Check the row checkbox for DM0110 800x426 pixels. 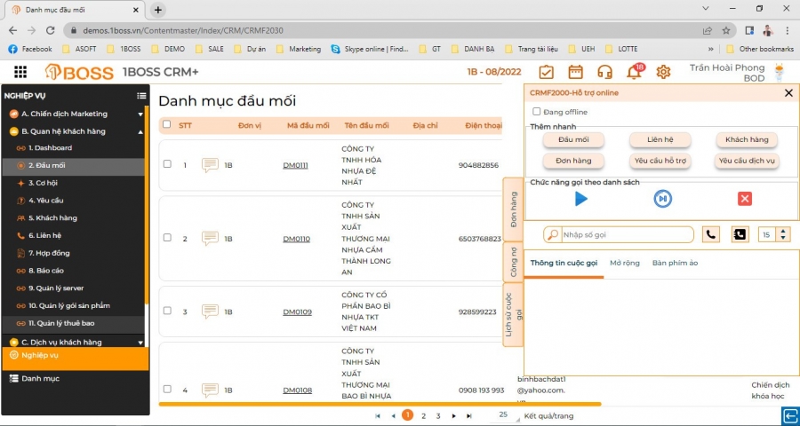pyautogui.click(x=167, y=238)
